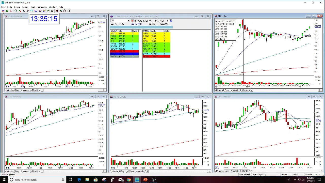Open OBS Studio from the taskbar
The height and width of the screenshot is (183, 325).
coord(154,180)
